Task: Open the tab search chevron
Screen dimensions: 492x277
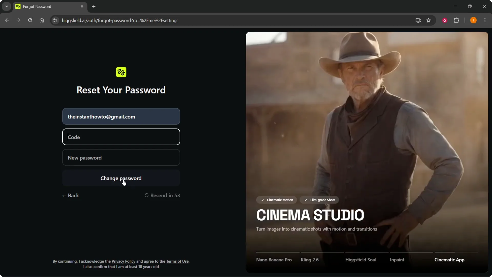Action: pyautogui.click(x=6, y=6)
